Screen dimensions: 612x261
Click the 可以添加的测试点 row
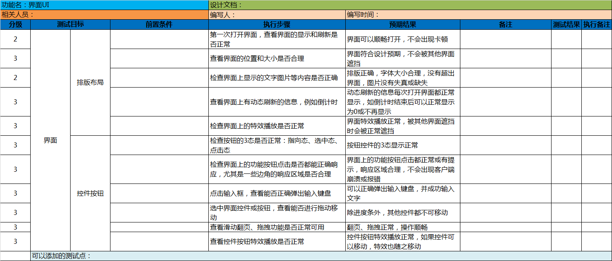pos(321,256)
